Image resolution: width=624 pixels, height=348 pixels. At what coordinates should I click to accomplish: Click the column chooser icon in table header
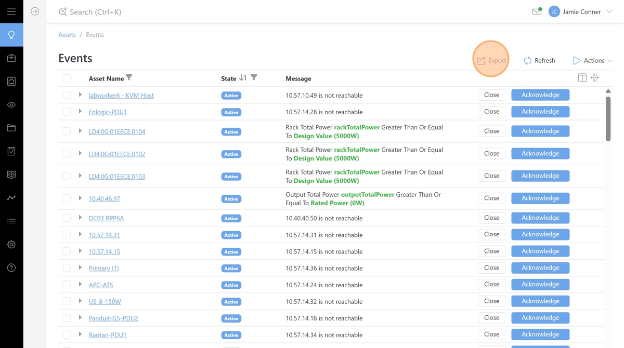tap(582, 78)
